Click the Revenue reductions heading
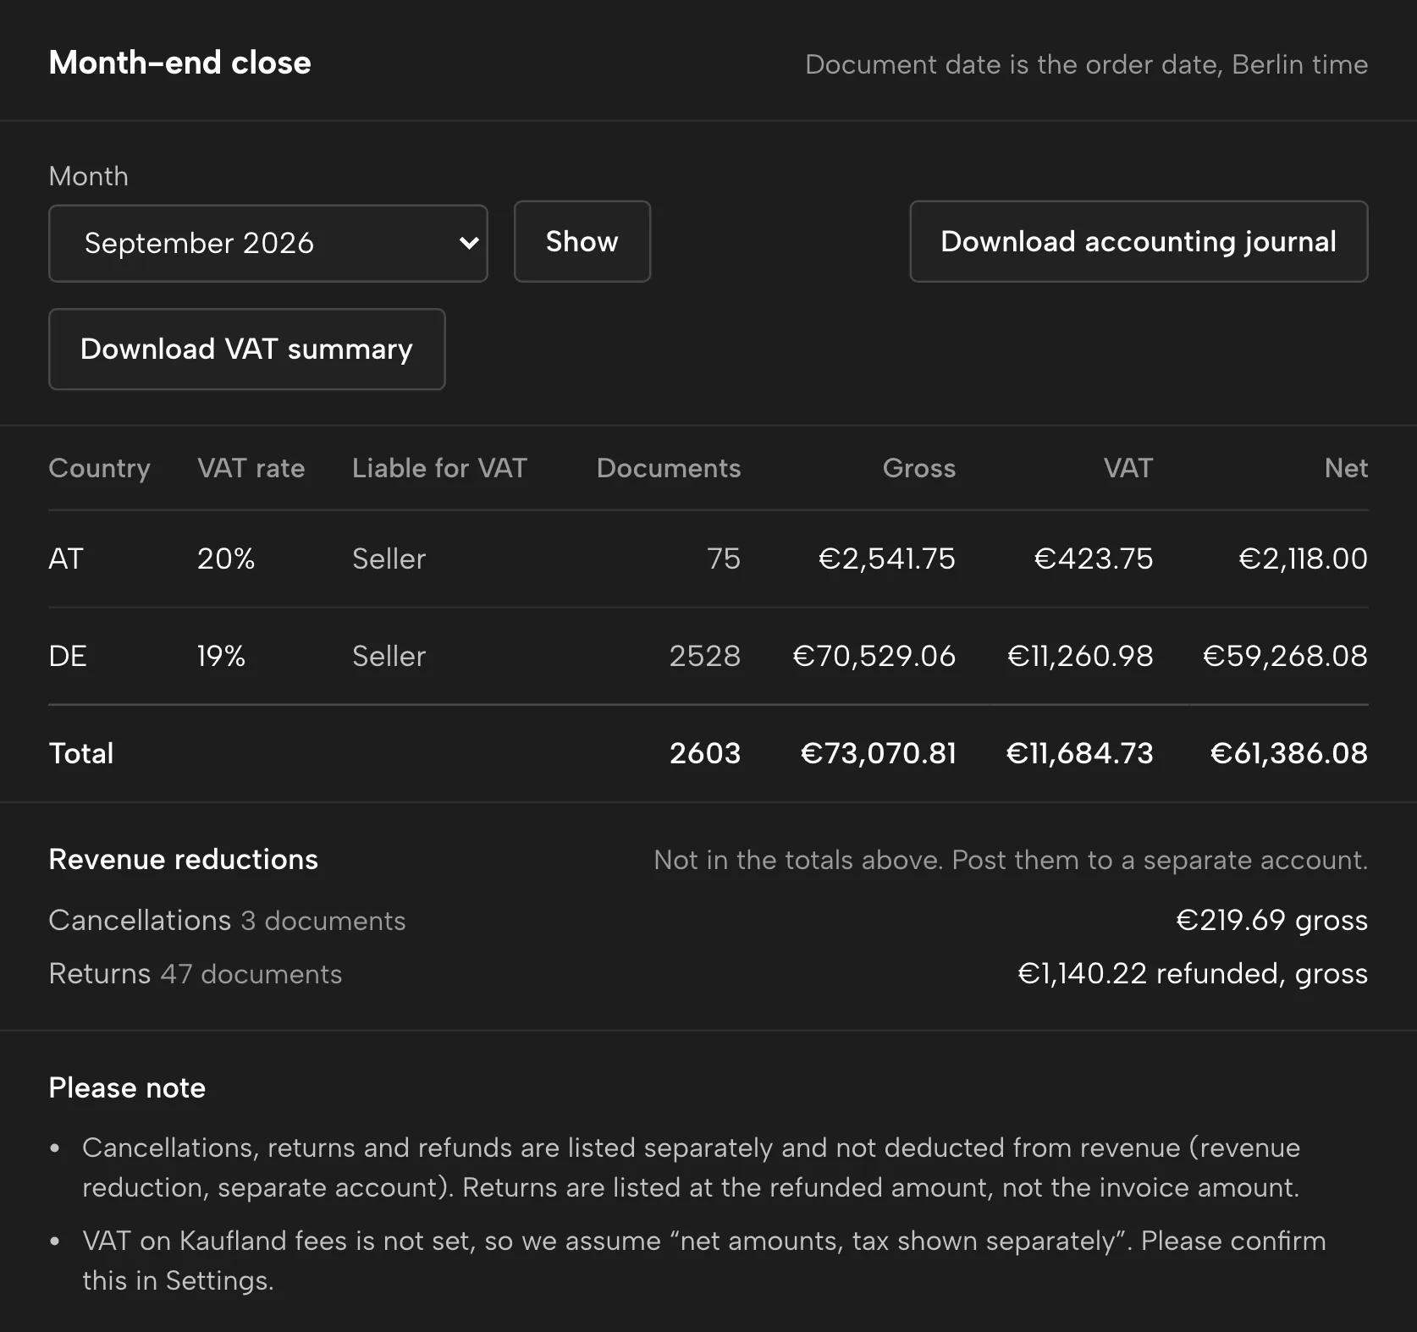Viewport: 1417px width, 1332px height. click(x=184, y=859)
